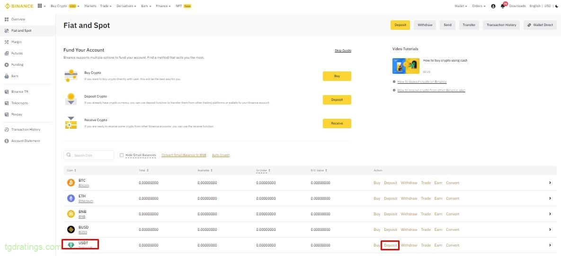Open the notifications bell icon

click(x=503, y=6)
